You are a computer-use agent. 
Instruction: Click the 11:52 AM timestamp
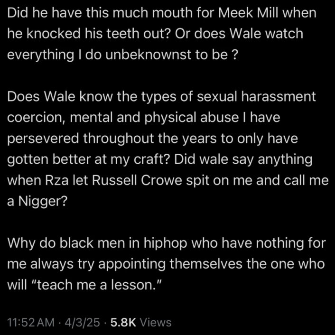[x=29, y=322]
